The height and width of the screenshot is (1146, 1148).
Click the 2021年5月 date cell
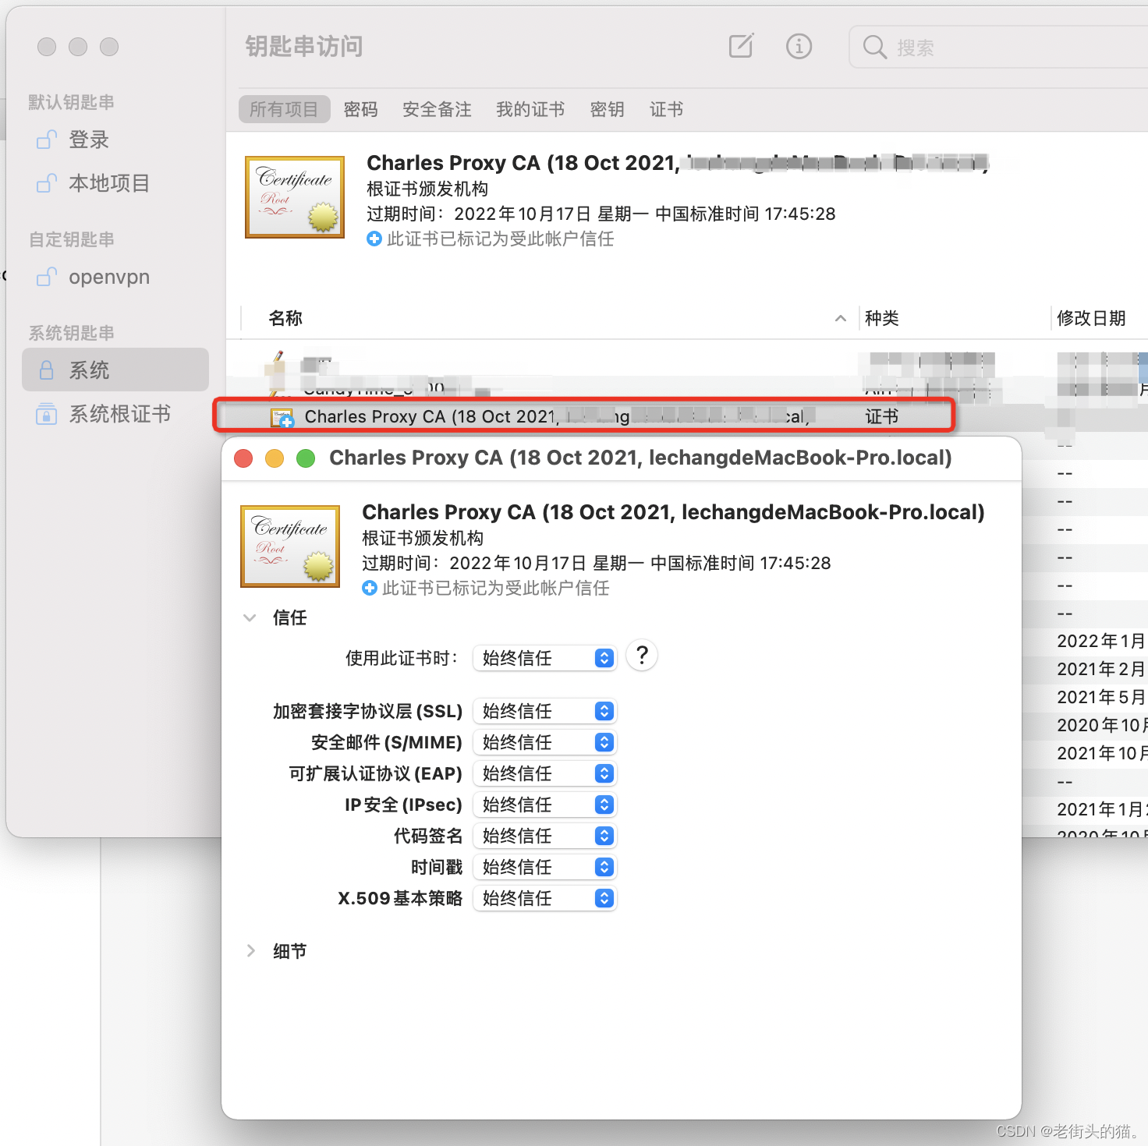(1101, 697)
